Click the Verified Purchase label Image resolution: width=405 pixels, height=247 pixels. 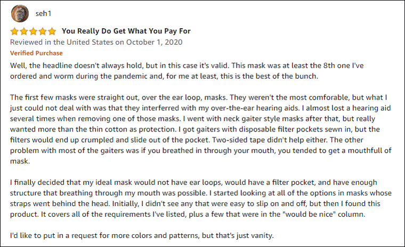point(36,53)
